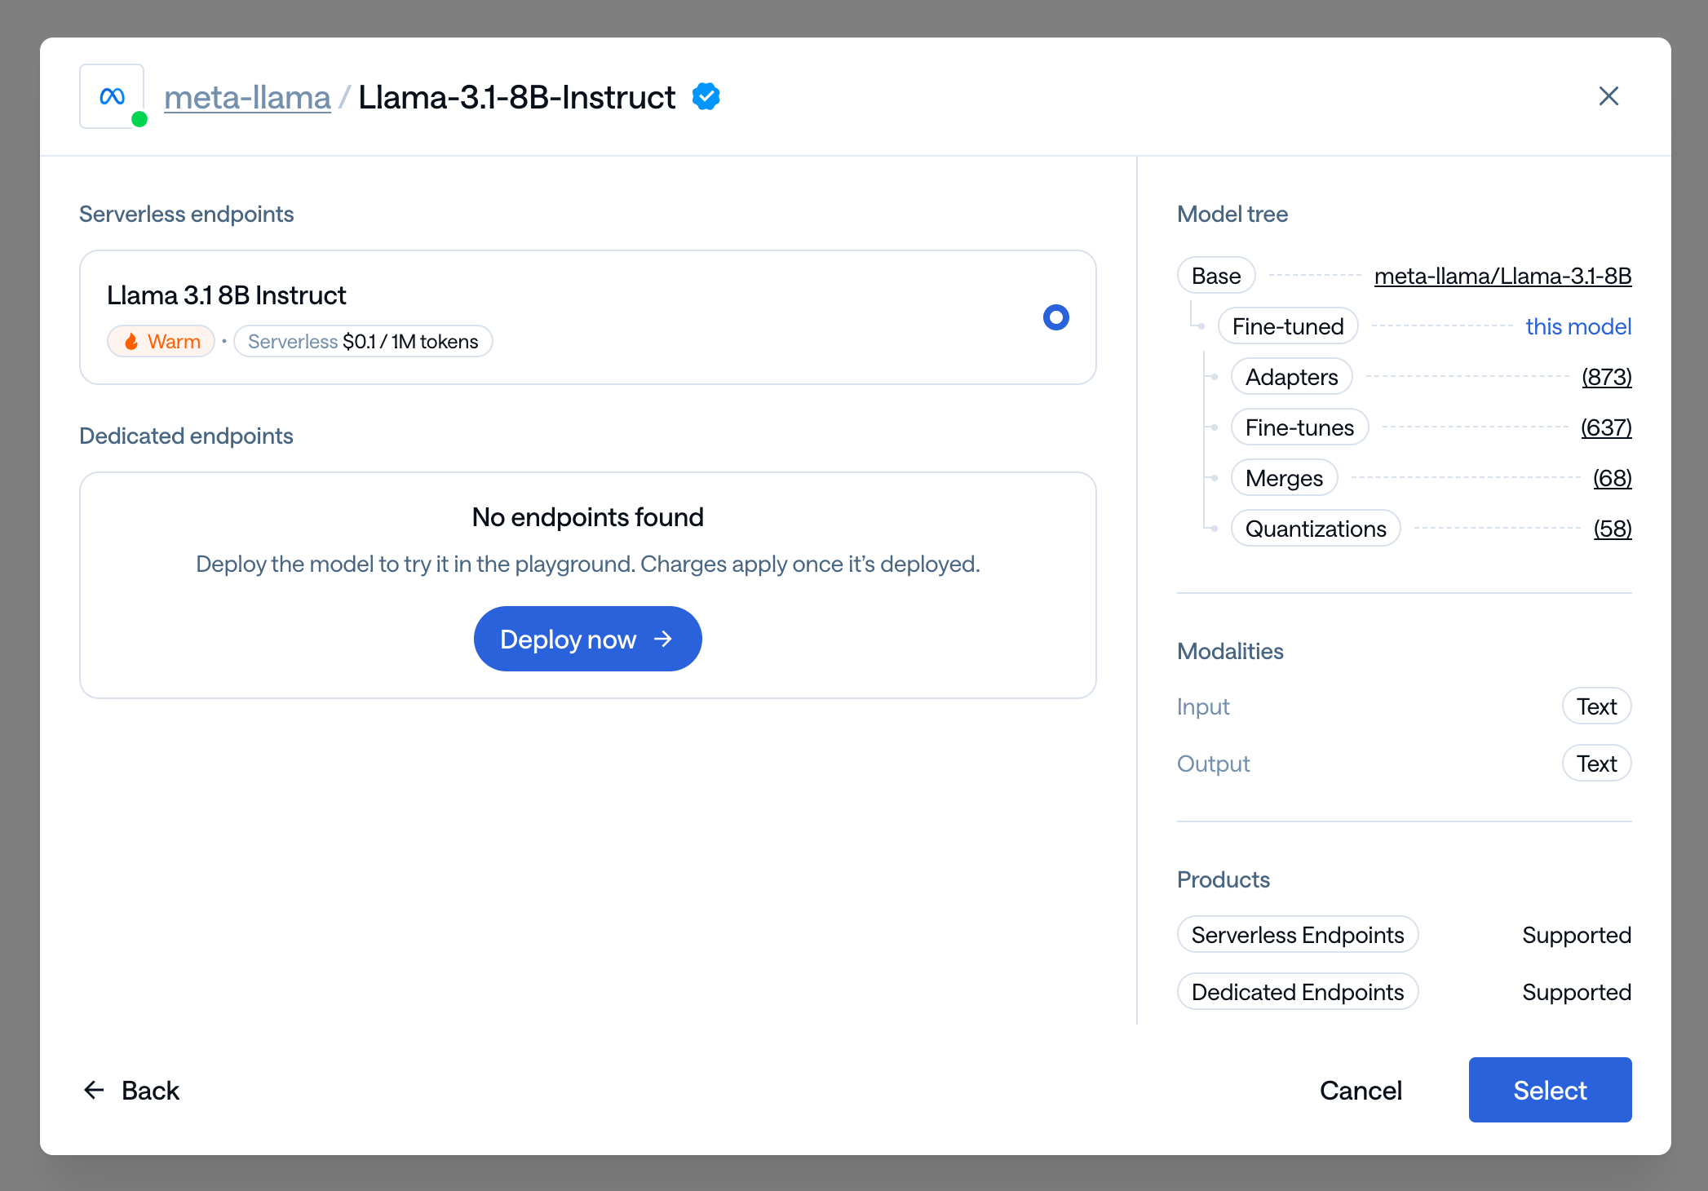Click the blue verified badge next to the model name
The height and width of the screenshot is (1191, 1708).
[706, 96]
